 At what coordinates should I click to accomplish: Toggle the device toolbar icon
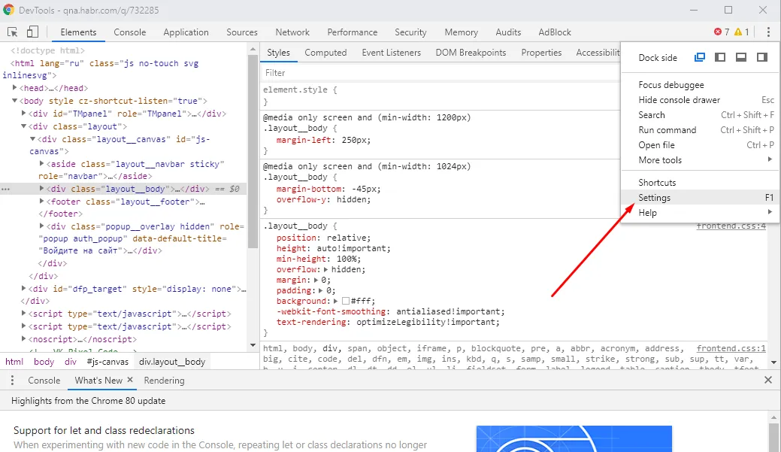click(x=32, y=32)
